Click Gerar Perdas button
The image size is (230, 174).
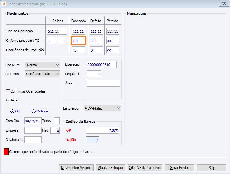coord(180,168)
